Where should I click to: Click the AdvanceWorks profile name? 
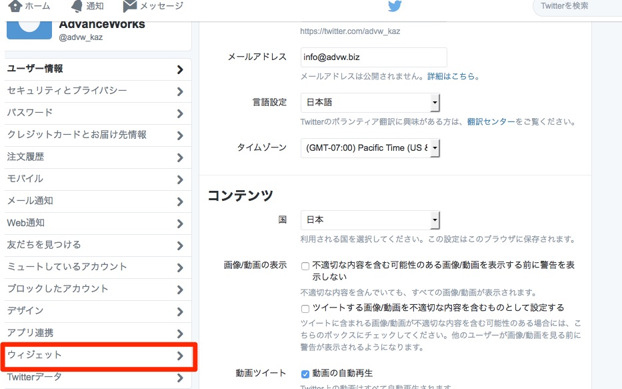tap(102, 25)
